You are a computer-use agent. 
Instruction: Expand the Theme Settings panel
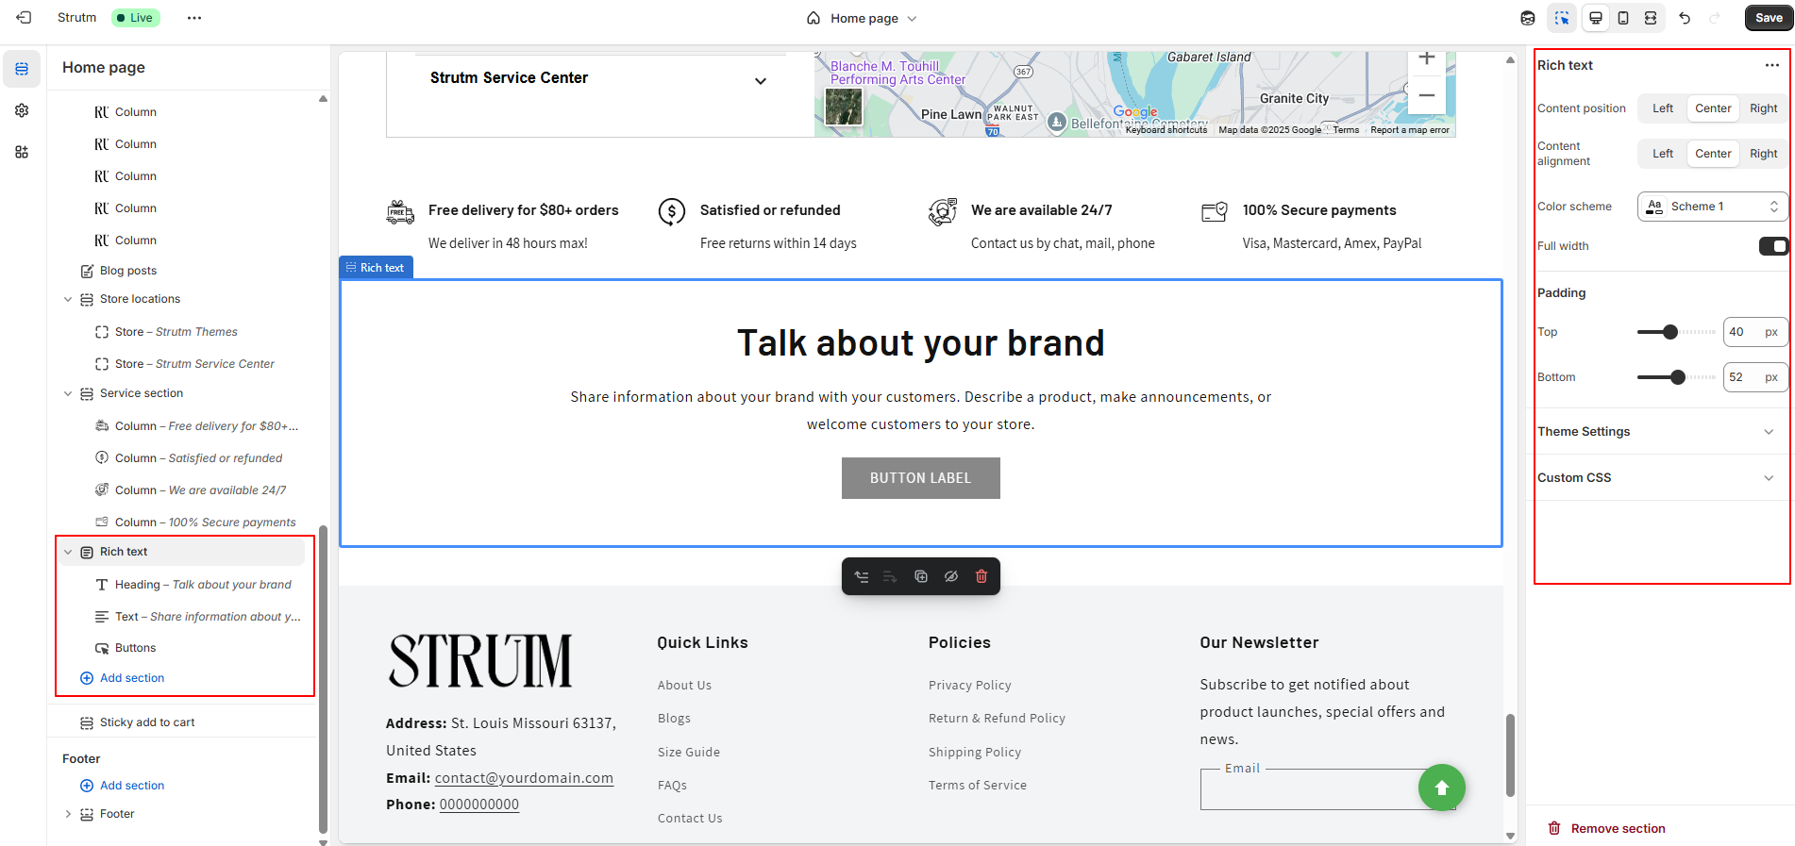(1656, 432)
